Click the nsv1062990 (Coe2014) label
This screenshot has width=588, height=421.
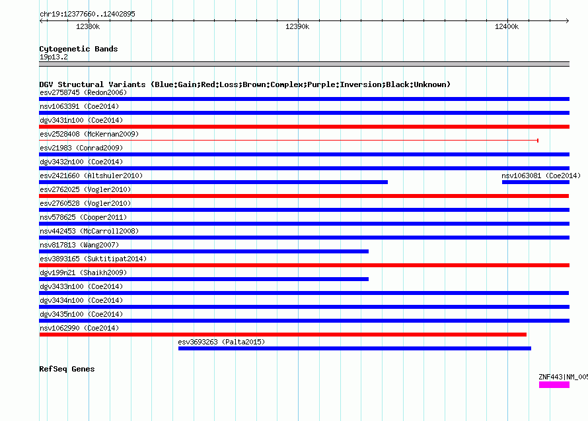(x=79, y=328)
